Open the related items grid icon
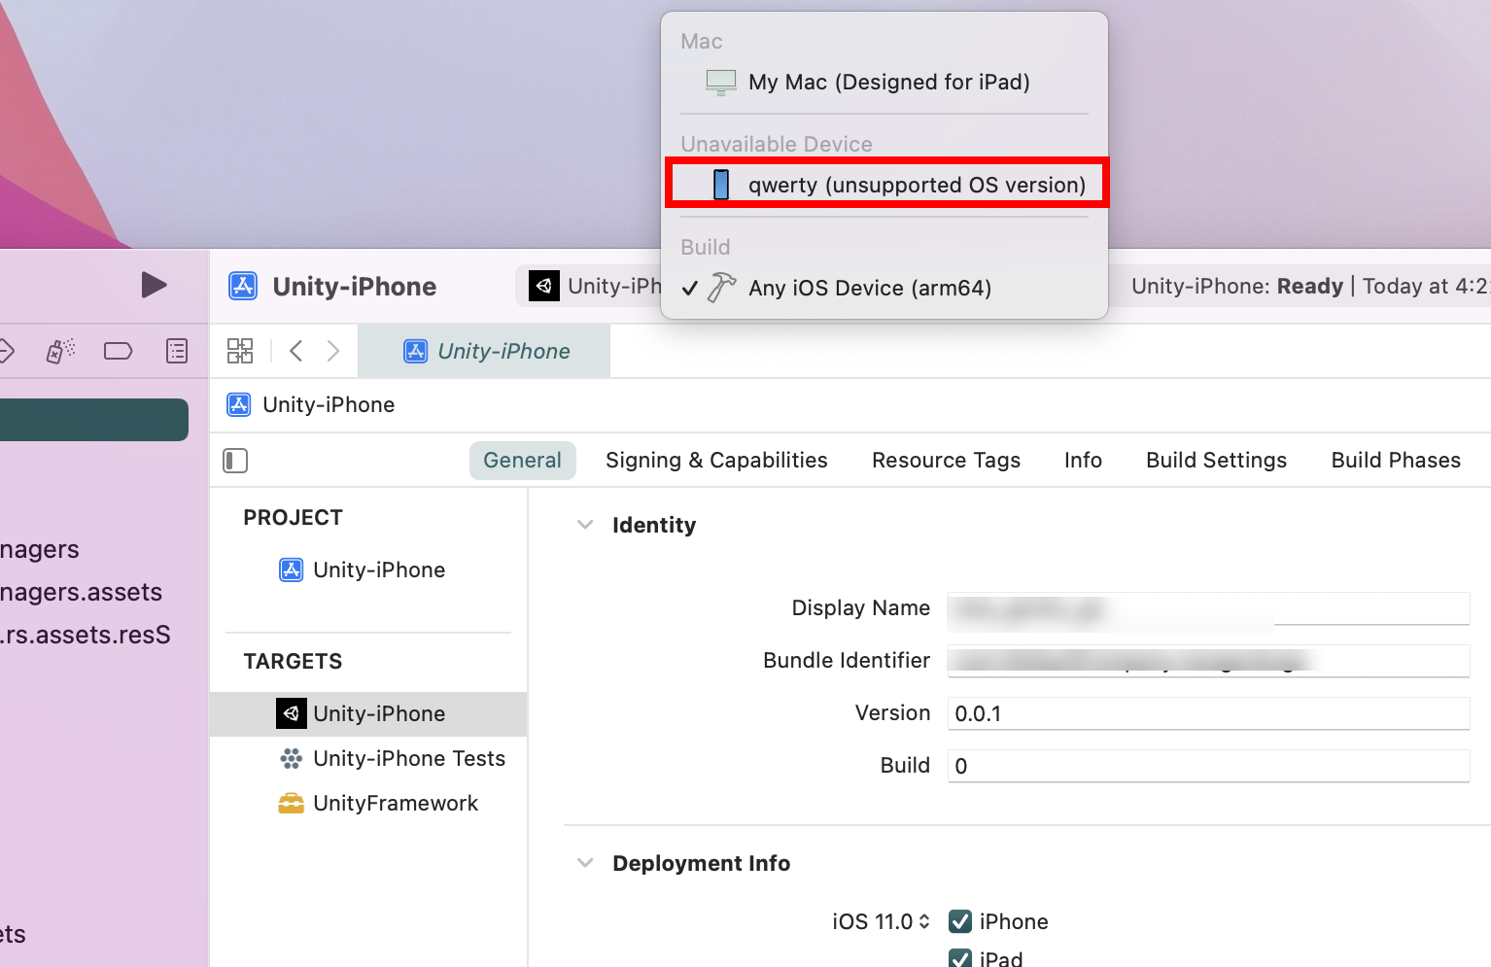Screen dimensions: 1491x967 (239, 351)
